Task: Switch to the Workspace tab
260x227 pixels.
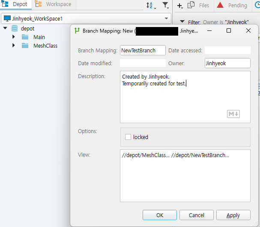Action: coord(54,4)
